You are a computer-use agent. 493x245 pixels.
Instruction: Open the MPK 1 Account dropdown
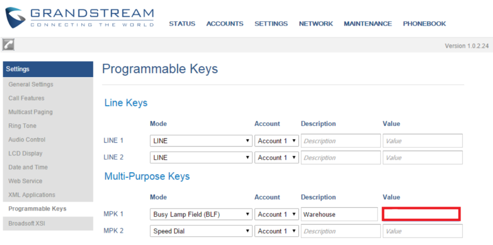[x=276, y=215]
